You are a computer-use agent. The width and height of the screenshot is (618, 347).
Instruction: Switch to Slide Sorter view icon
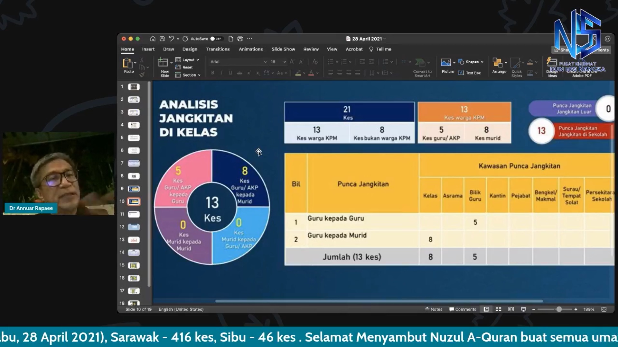click(x=499, y=309)
